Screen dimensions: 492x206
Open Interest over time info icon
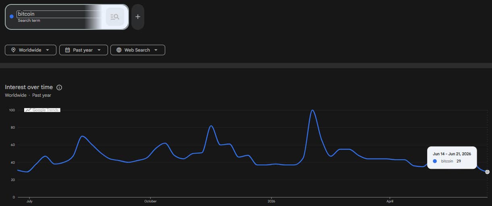click(x=59, y=87)
